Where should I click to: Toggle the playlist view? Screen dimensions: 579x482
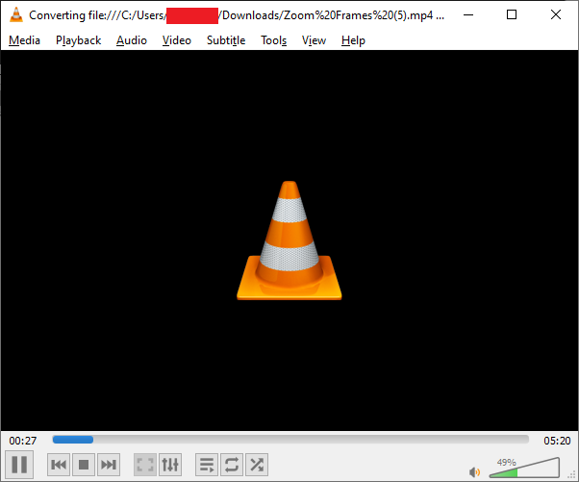point(207,466)
